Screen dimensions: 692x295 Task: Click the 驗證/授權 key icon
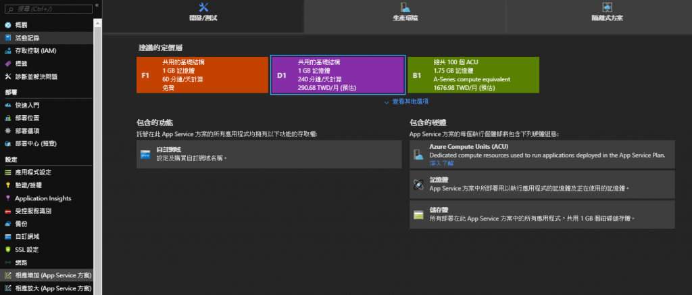tap(8, 185)
